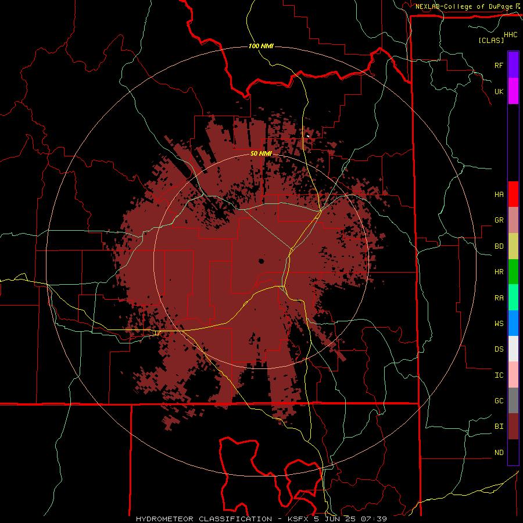Click the GC legend label
This screenshot has width=523, height=523.
[499, 400]
